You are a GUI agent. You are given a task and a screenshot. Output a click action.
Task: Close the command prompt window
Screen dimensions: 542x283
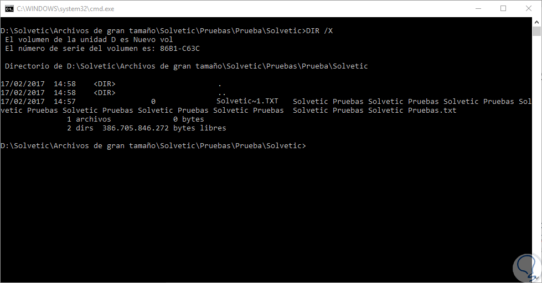pos(528,9)
